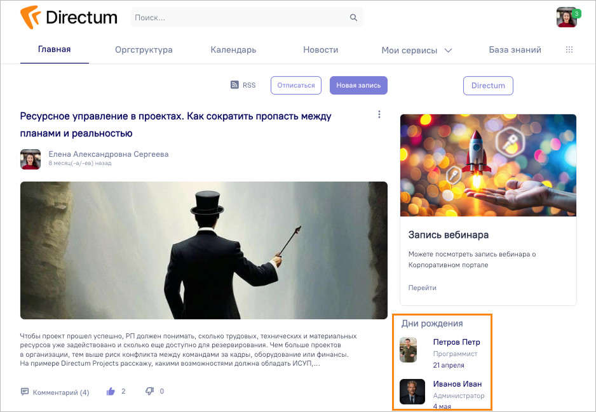Click author name Елена Александровна Сергеева
Screen dimensions: 596x412
pos(108,154)
